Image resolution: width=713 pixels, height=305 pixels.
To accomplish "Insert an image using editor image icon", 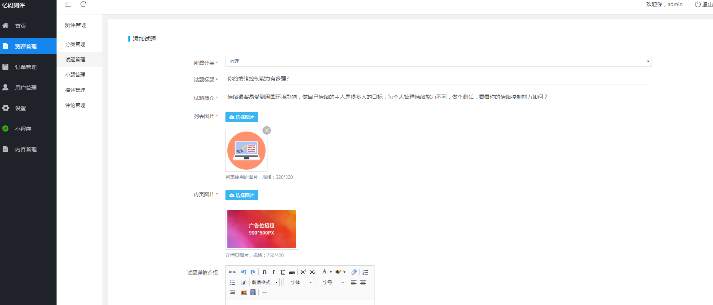I will pyautogui.click(x=243, y=292).
